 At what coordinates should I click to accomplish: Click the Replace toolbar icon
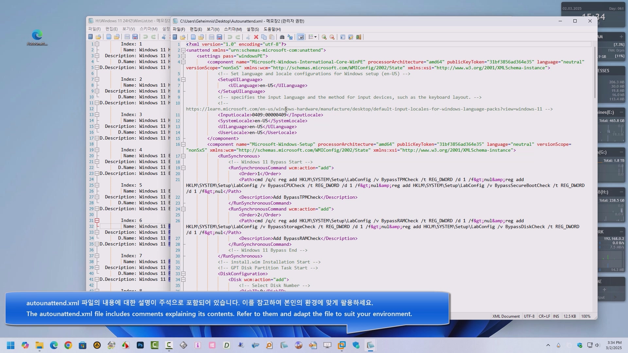[x=290, y=37]
